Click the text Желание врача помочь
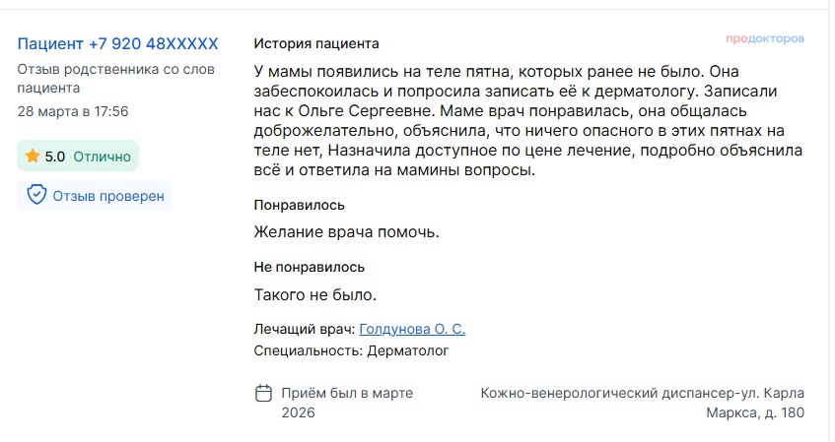The image size is (835, 442). point(346,232)
